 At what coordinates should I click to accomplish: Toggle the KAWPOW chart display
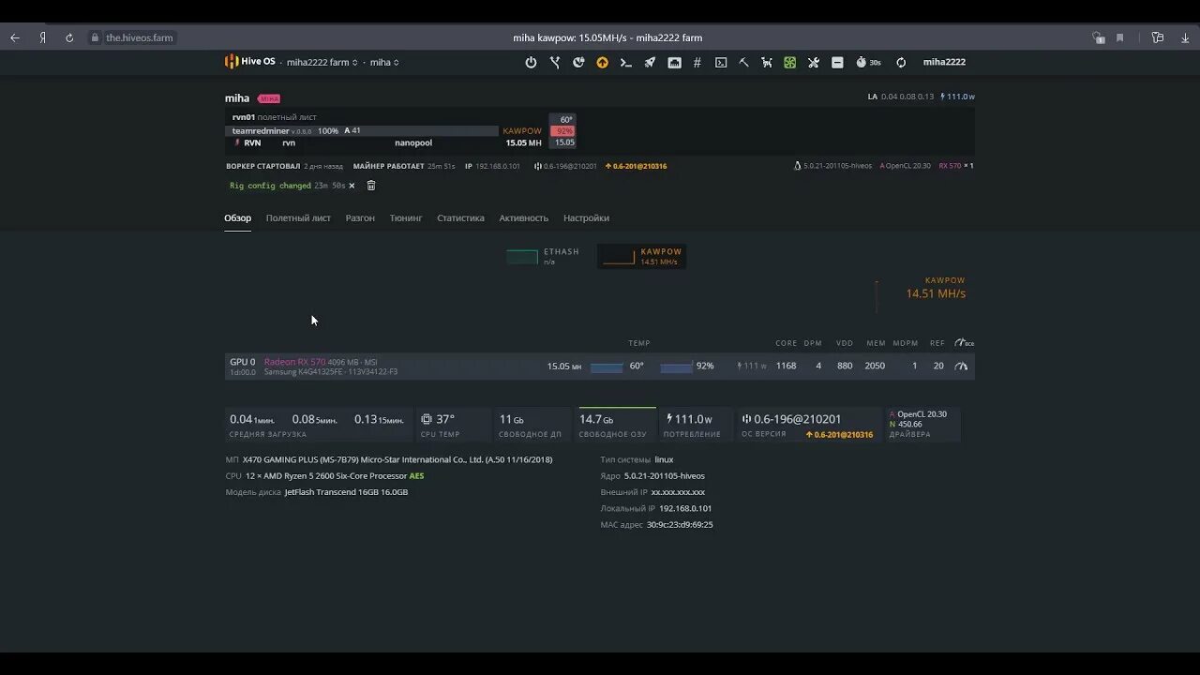pyautogui.click(x=641, y=255)
